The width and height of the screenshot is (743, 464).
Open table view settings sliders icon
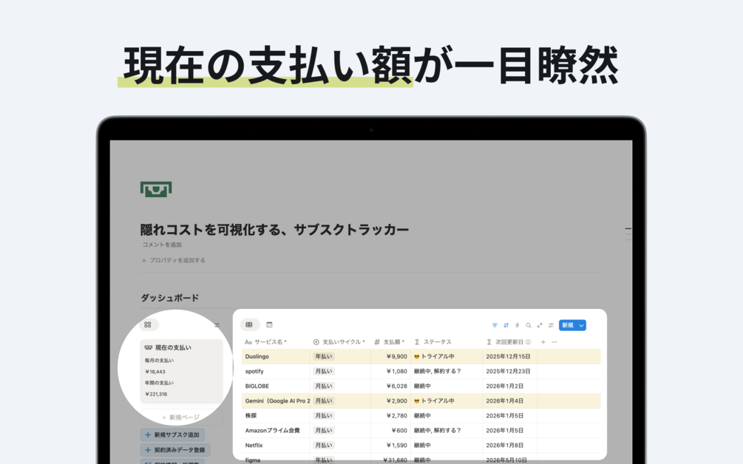551,325
